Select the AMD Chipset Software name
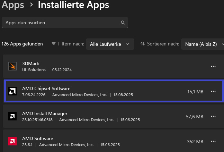The height and width of the screenshot is (152, 224). click(x=46, y=88)
